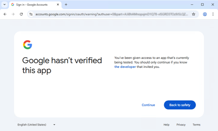The height and width of the screenshot is (131, 218).
Task: Open the Chrome profile avatar icon
Action: click(205, 14)
